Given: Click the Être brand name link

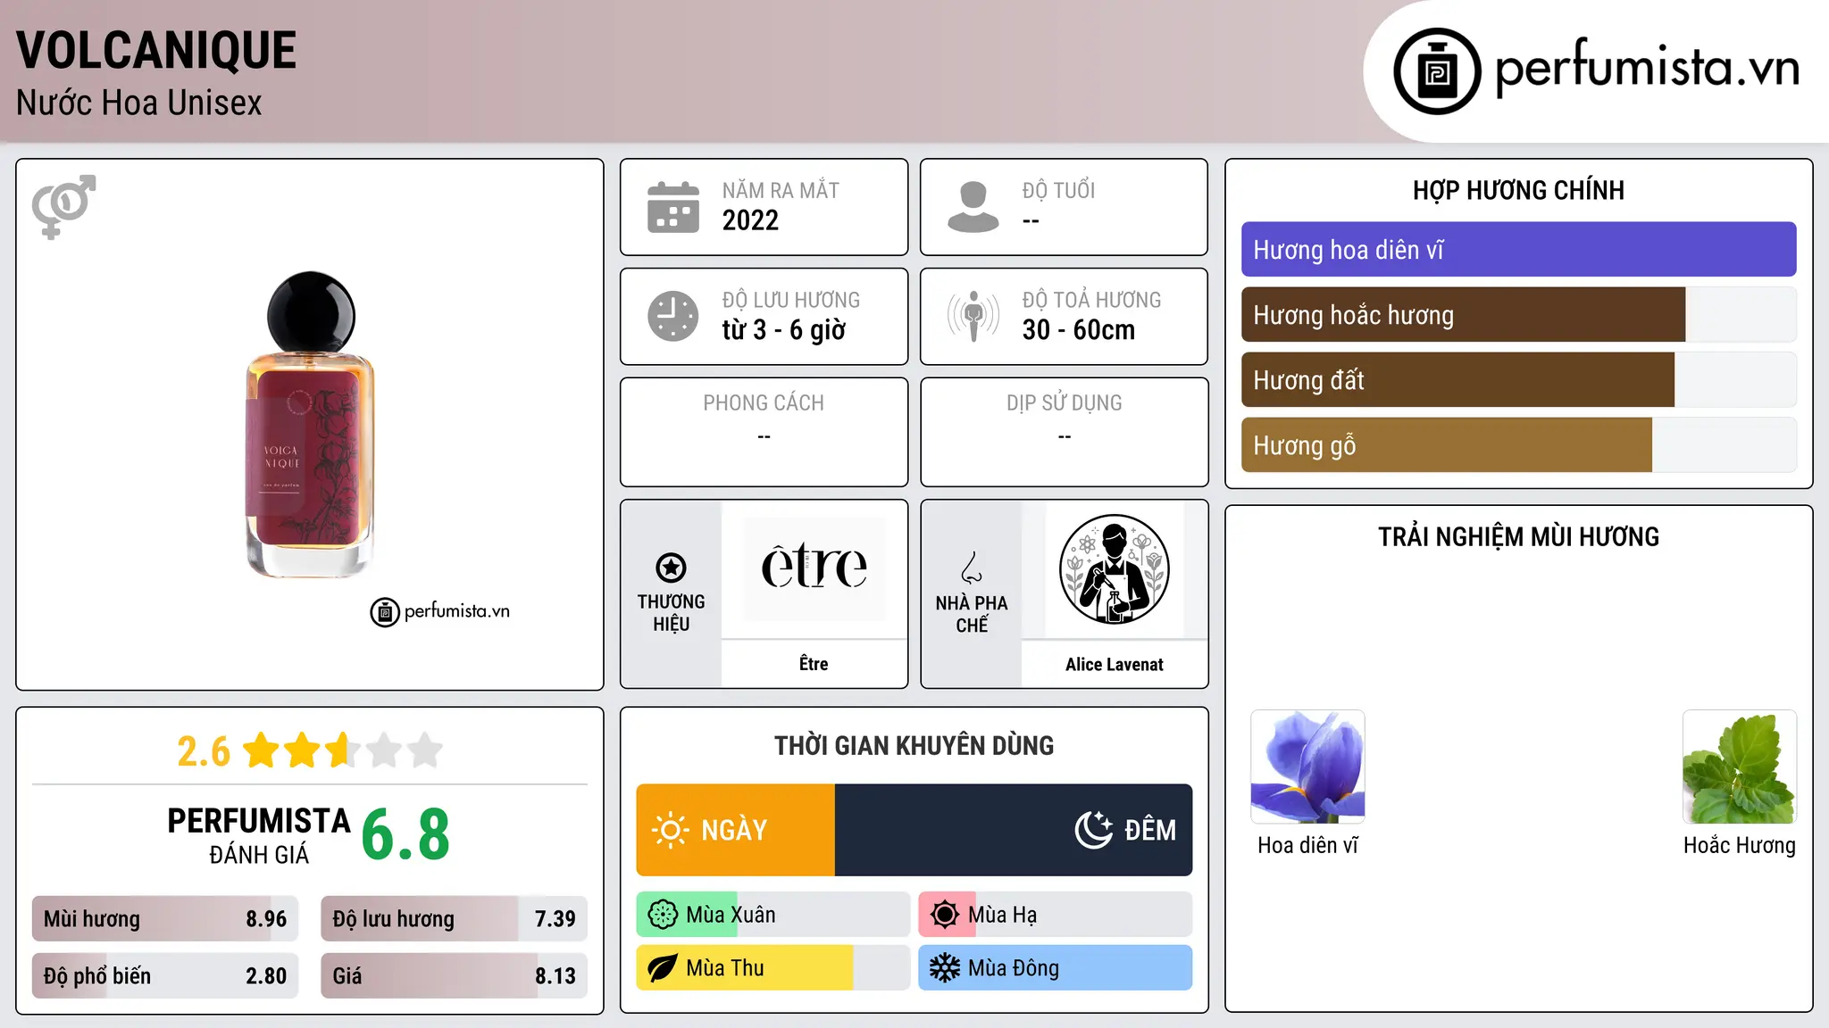Looking at the screenshot, I should [x=814, y=664].
